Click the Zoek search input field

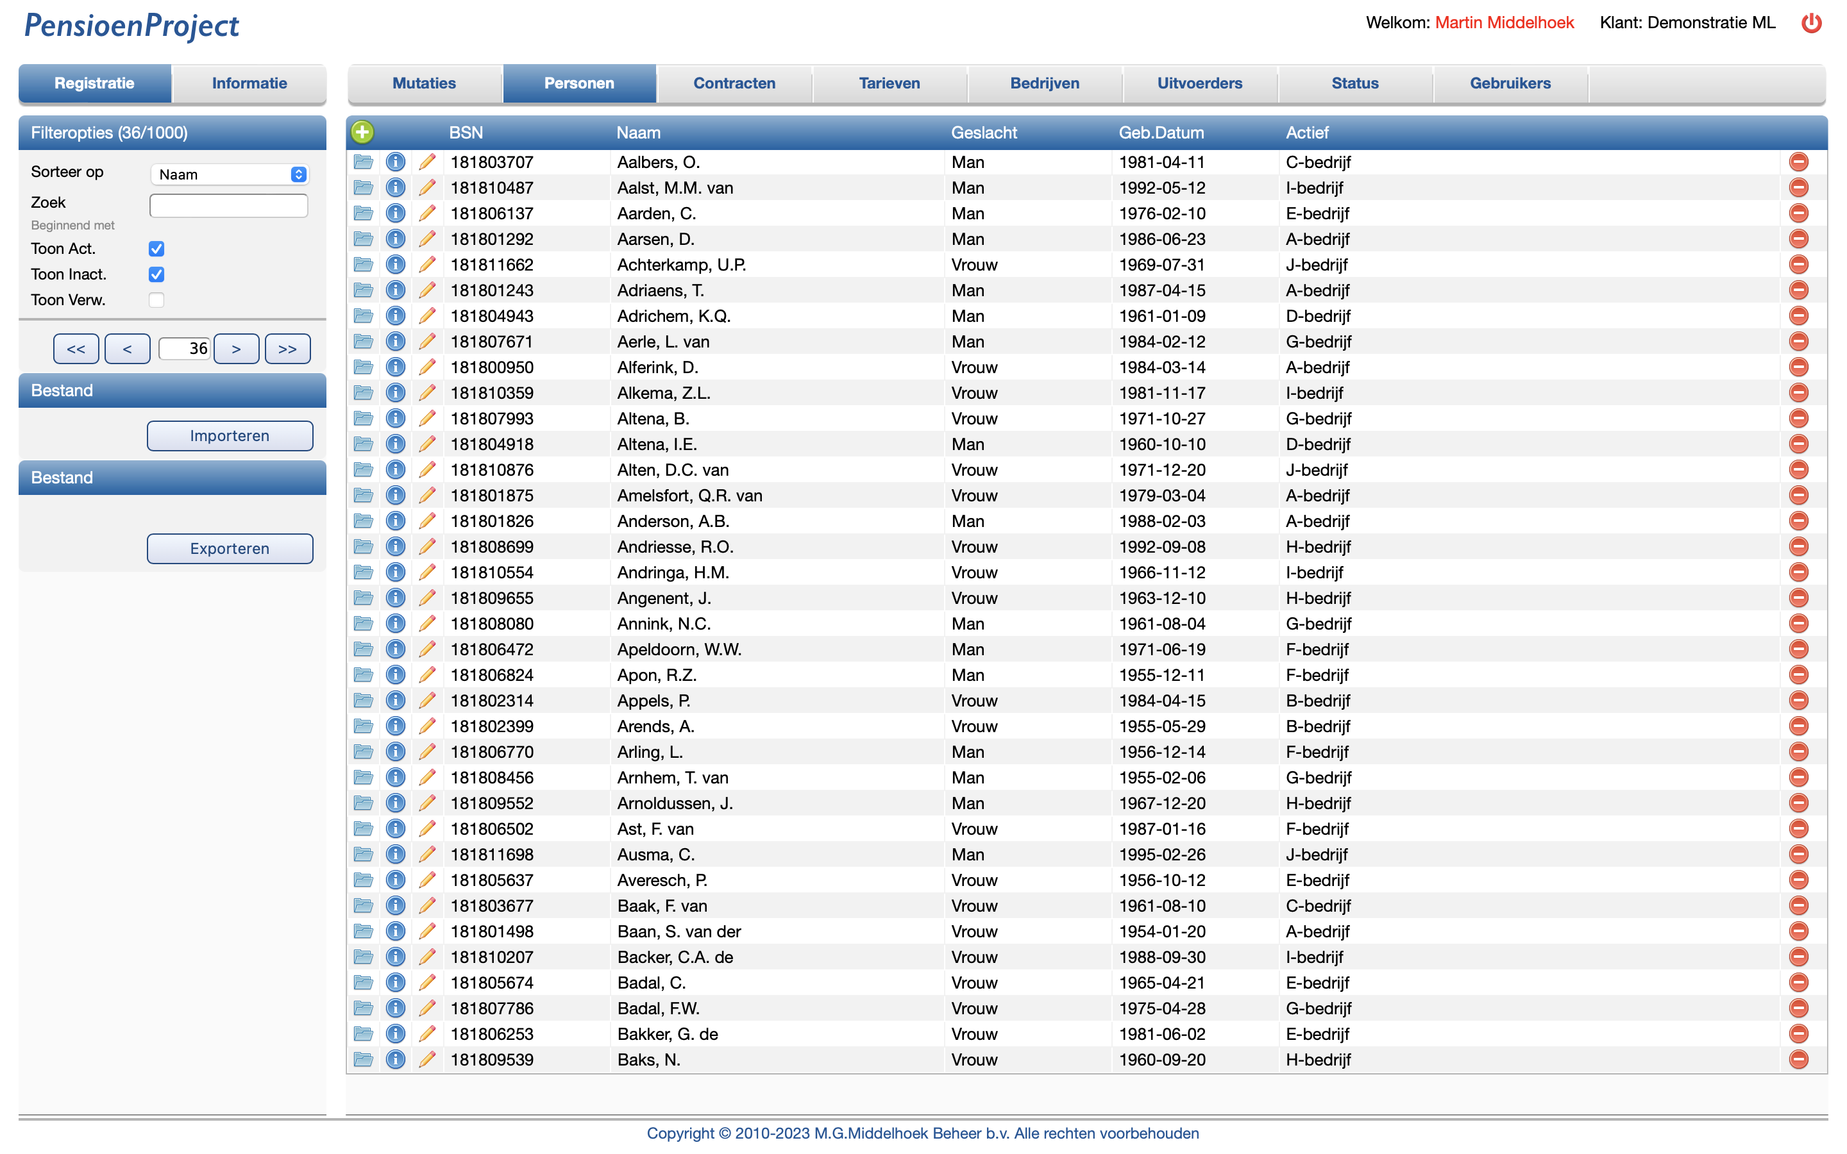point(229,205)
